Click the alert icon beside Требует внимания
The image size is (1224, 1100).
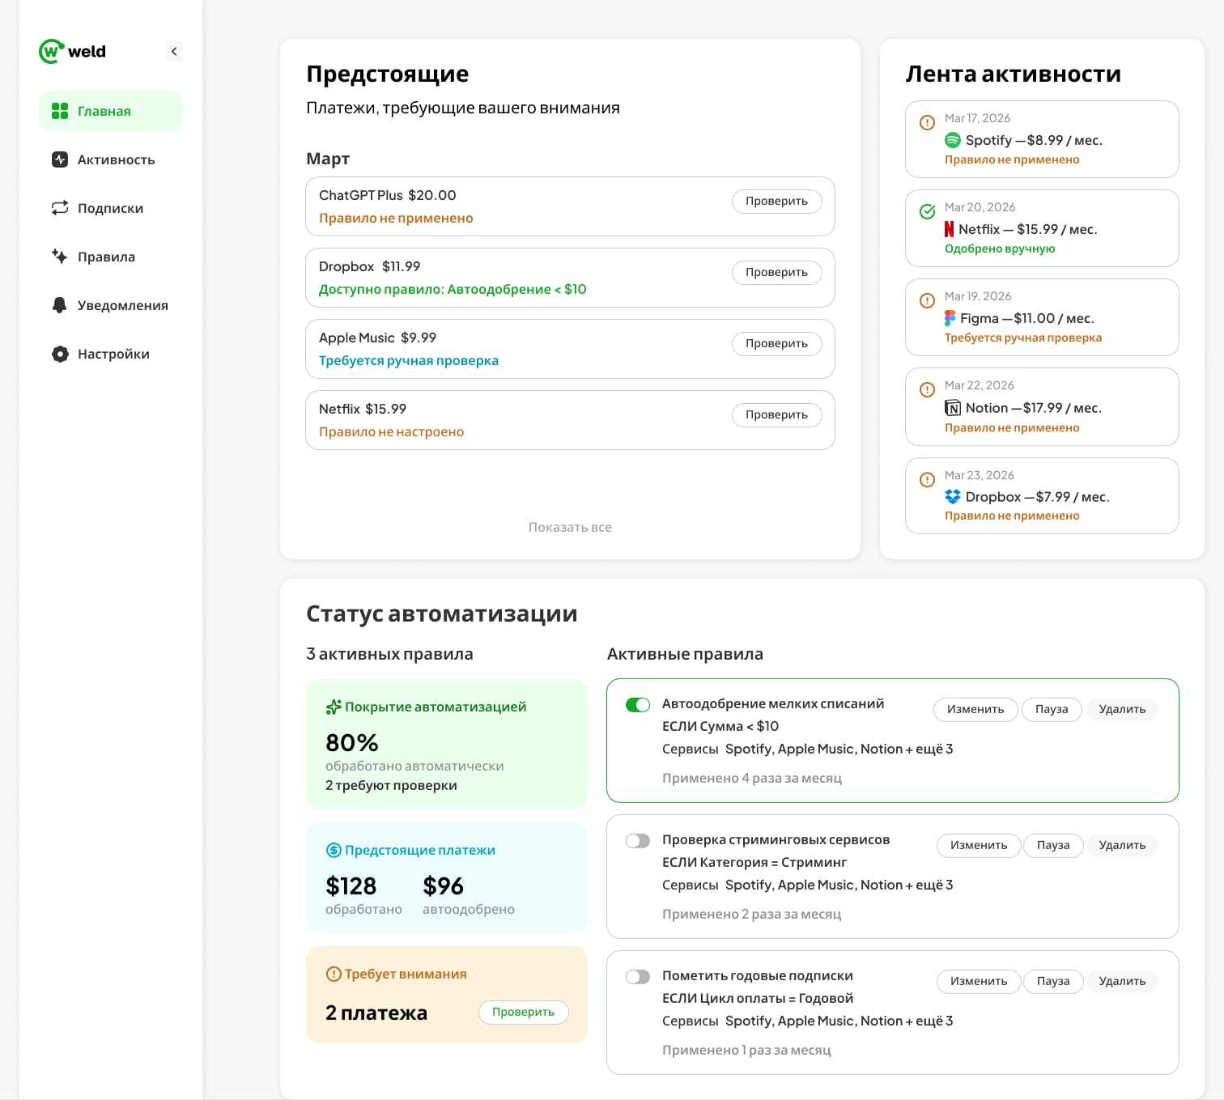334,974
